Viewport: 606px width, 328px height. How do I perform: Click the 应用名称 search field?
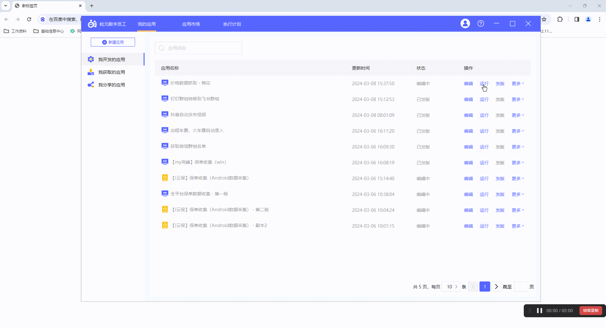pos(198,48)
